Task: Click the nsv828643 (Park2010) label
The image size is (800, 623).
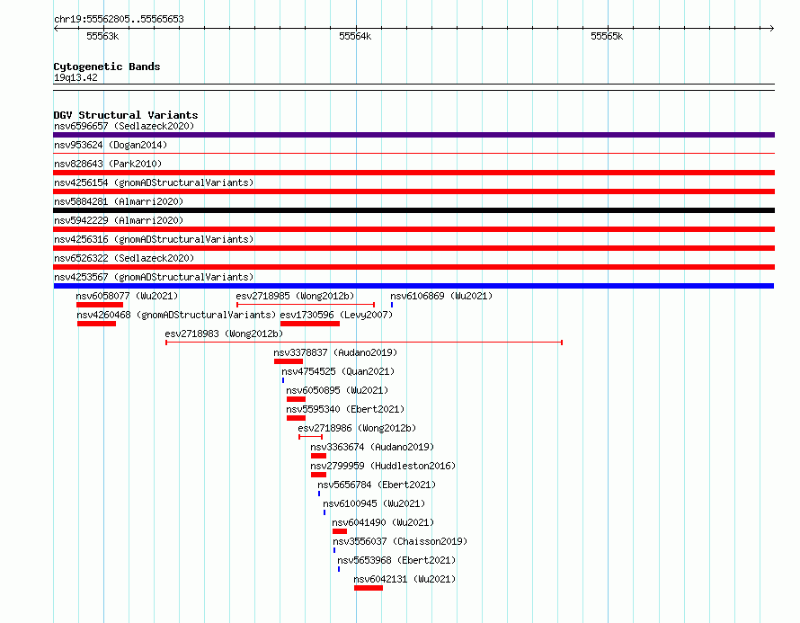Action: point(108,164)
